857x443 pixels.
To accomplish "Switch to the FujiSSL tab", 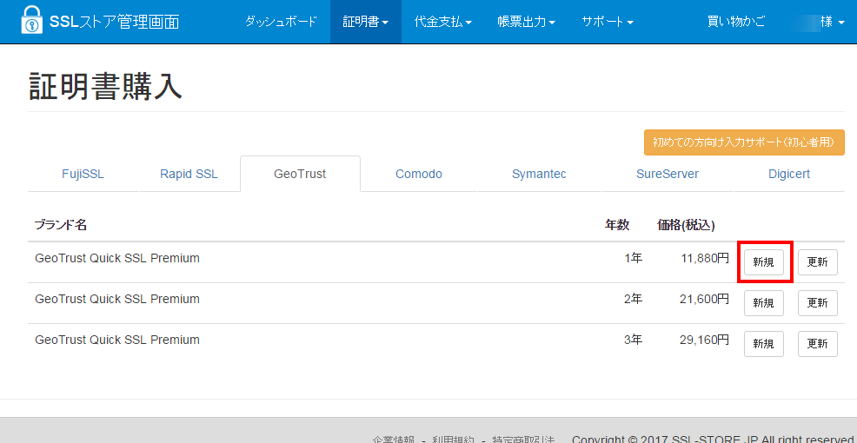I will [x=83, y=175].
